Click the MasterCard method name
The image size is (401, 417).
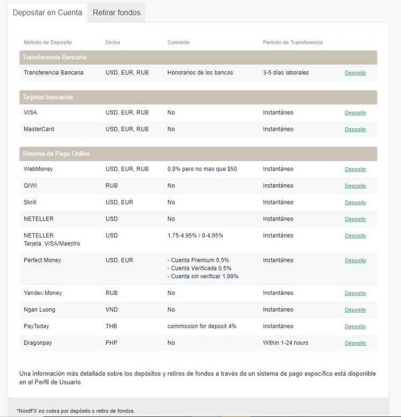39,129
